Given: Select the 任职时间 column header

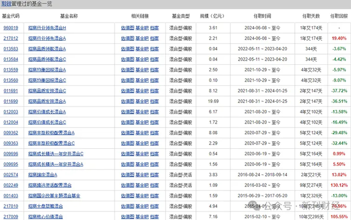Looking at the screenshot, I should [262, 16].
